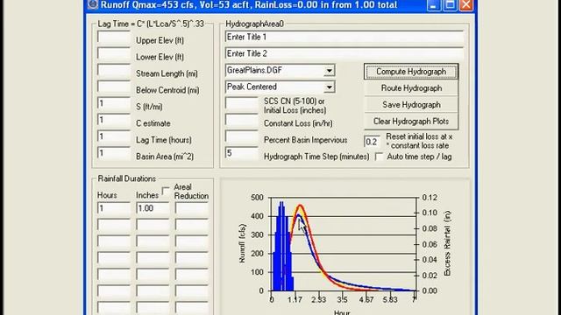This screenshot has width=561, height=315.
Task: Click the Rainfall Durations group label
Action: (x=126, y=178)
